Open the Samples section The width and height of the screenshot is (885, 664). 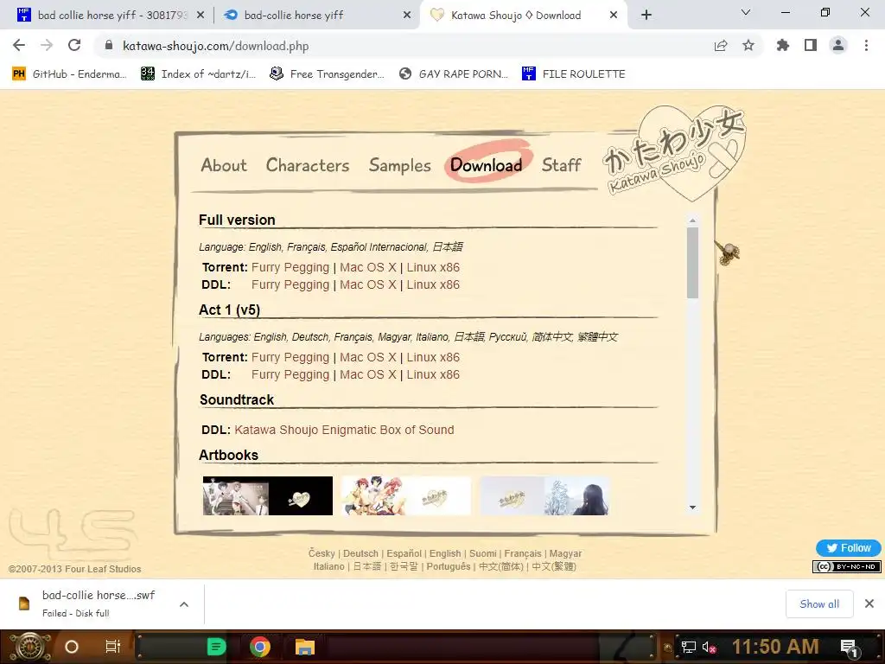[x=399, y=165]
